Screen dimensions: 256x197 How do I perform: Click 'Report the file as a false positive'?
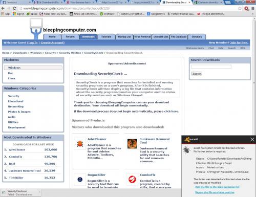215,192
